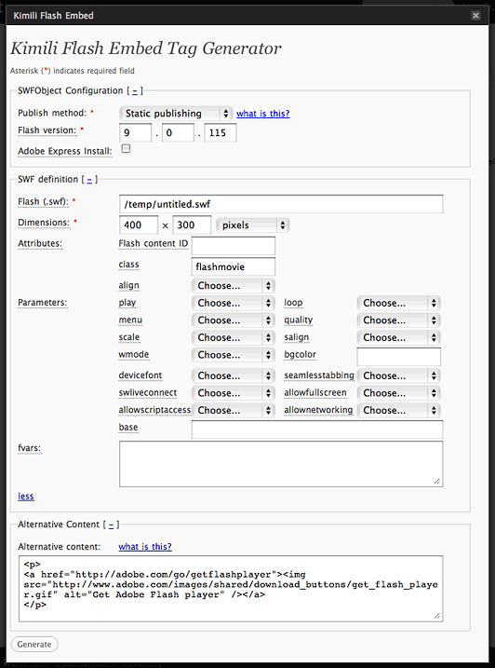Close the Kimili Flash Embed dialog
This screenshot has height=668, width=495.
475,16
